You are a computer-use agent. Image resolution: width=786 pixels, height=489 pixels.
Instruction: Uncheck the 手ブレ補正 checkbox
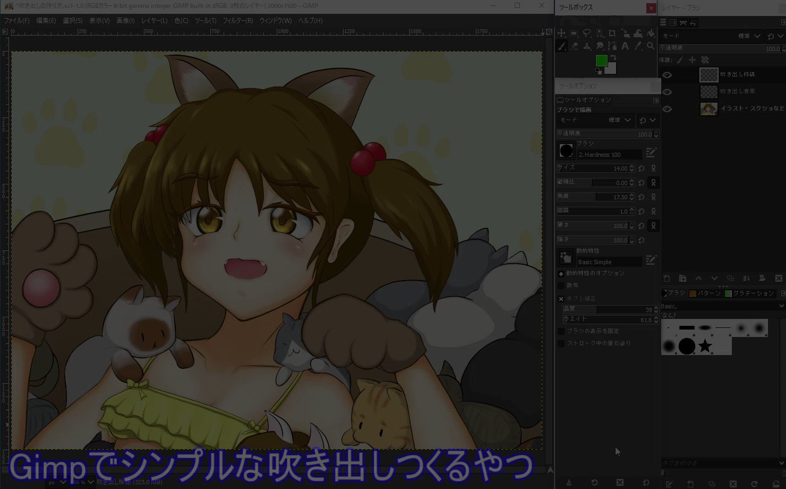click(x=561, y=299)
